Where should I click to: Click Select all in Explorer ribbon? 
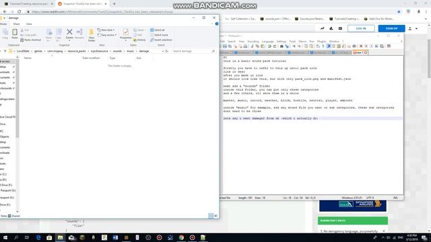[x=158, y=30]
